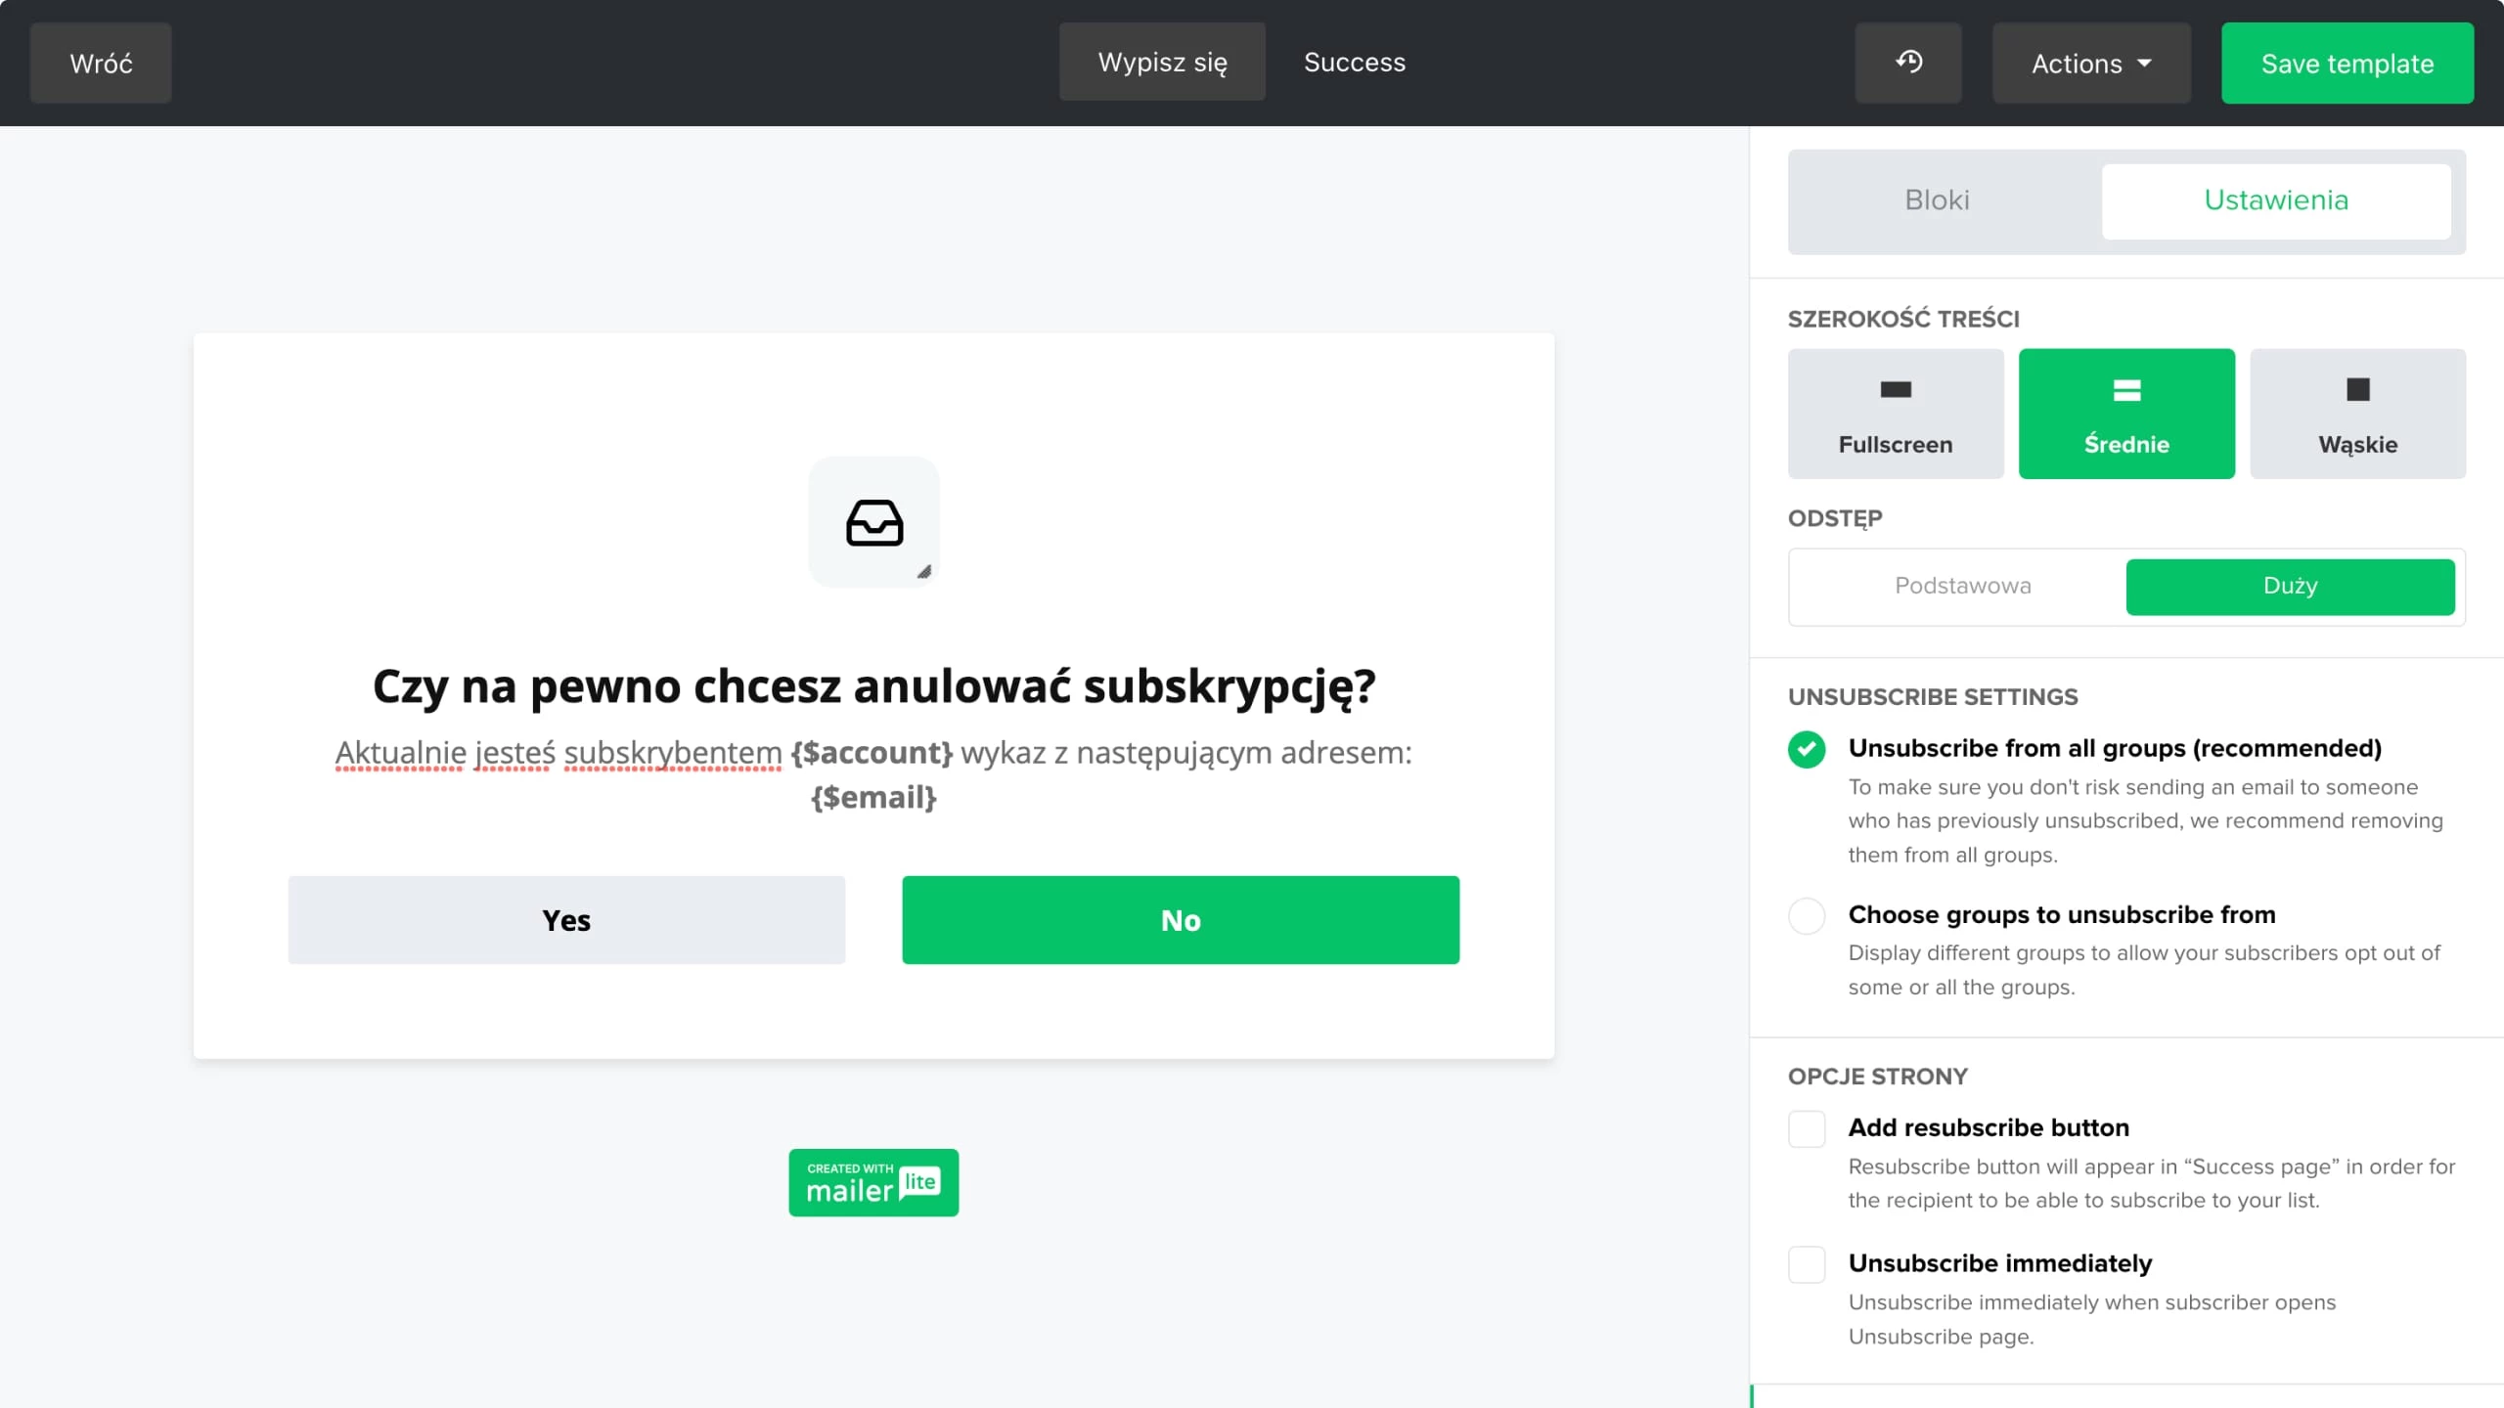Select Fullscreen content width option
The width and height of the screenshot is (2504, 1408).
[1895, 414]
